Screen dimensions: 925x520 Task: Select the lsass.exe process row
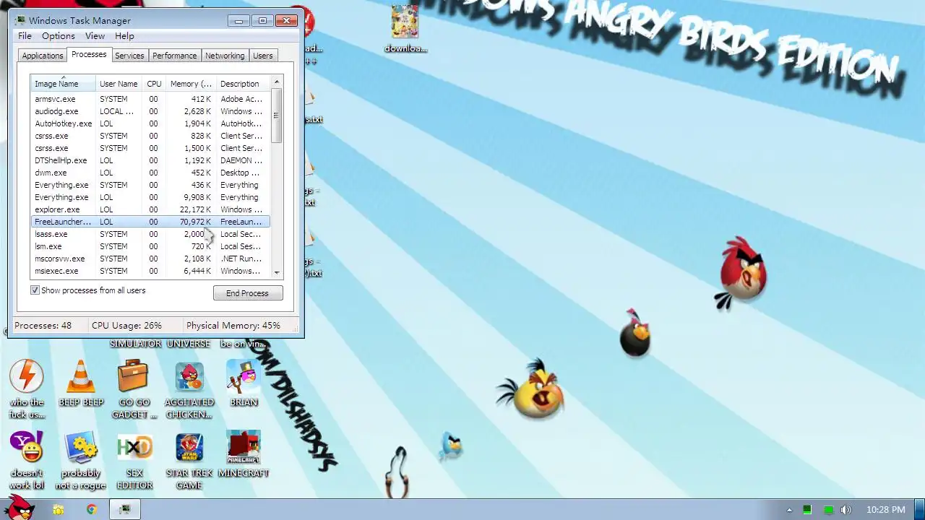point(150,234)
